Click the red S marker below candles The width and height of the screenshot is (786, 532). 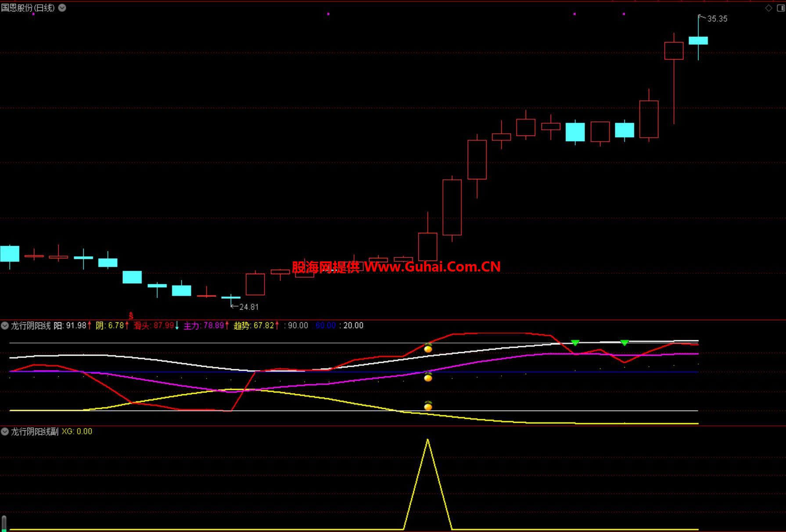coord(131,315)
